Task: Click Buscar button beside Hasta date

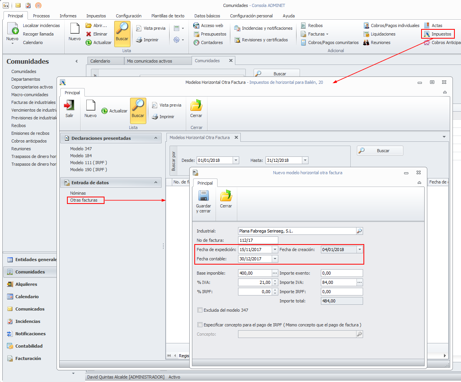Action: coord(380,151)
